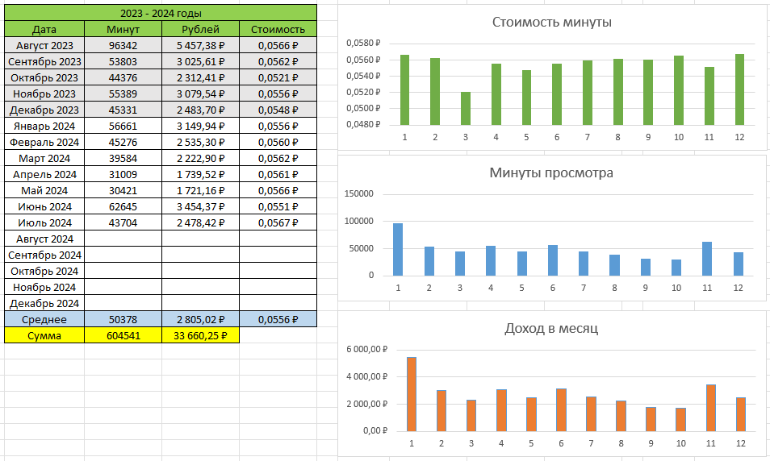The image size is (770, 461).
Task: Select the rubles cell 5 457,38 ₽
Action: [200, 46]
